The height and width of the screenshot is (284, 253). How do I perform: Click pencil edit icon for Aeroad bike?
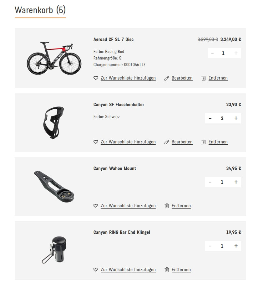click(x=167, y=78)
